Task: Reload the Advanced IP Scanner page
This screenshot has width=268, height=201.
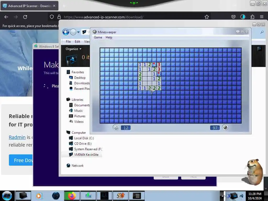Action: [x=25, y=17]
